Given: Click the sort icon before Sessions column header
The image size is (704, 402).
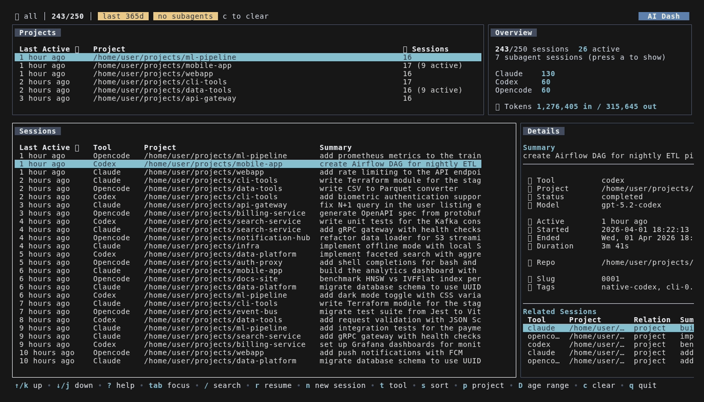Looking at the screenshot, I should pos(405,49).
